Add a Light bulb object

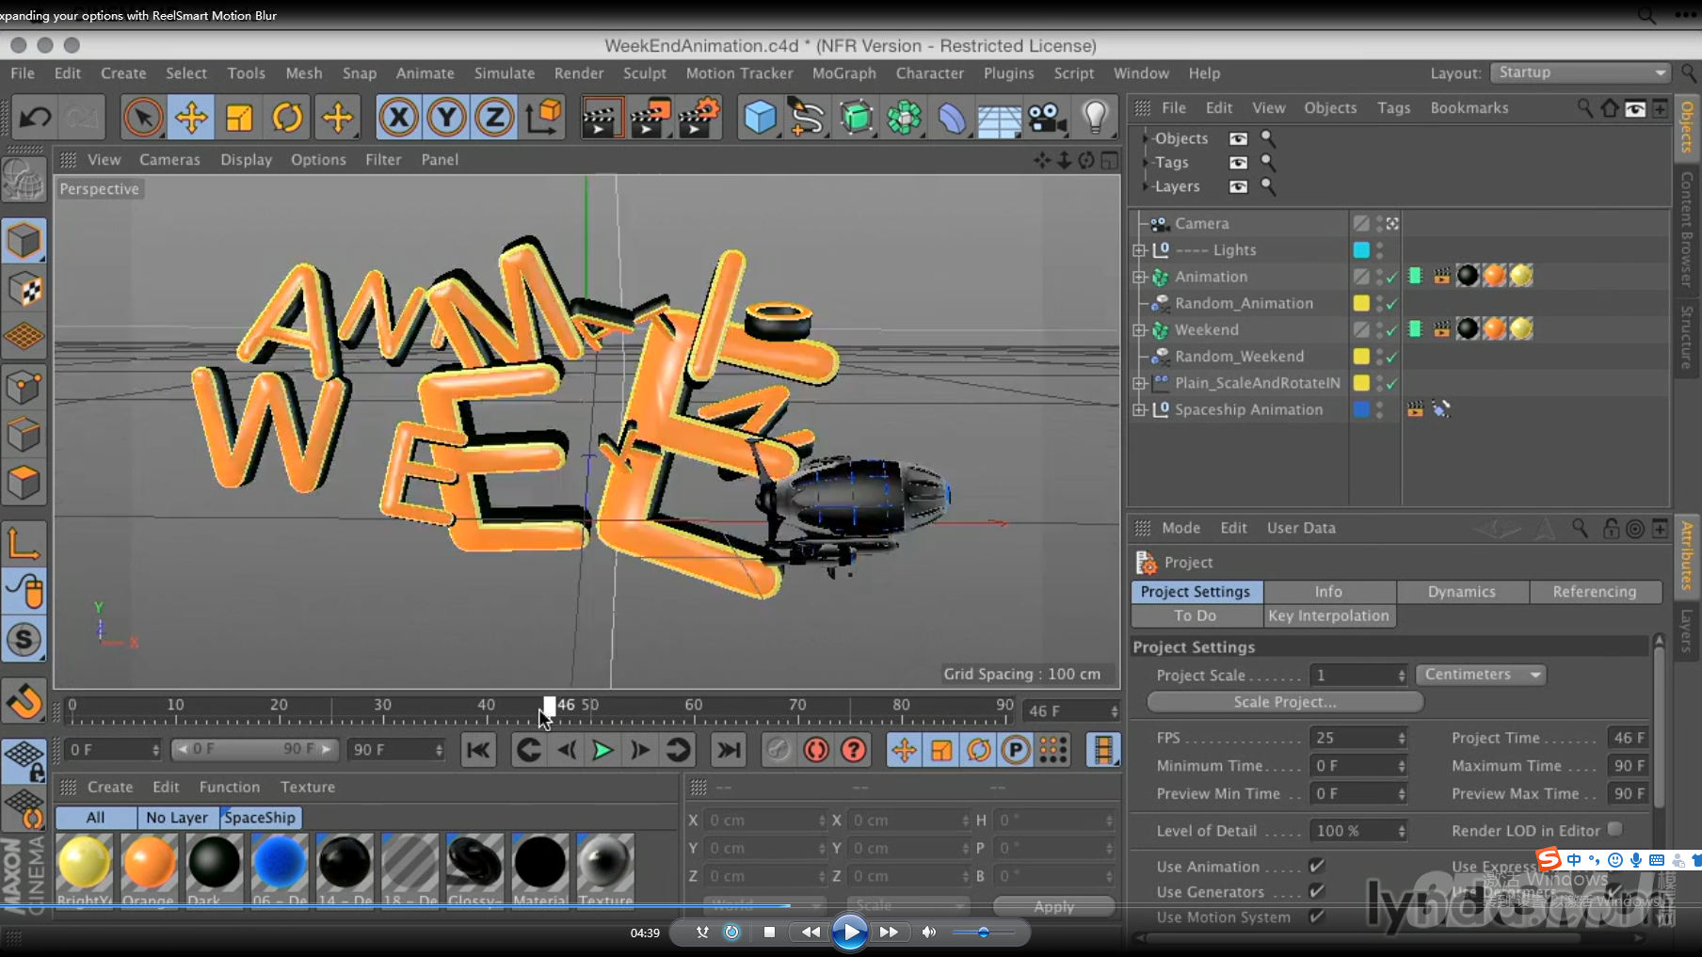point(1095,119)
